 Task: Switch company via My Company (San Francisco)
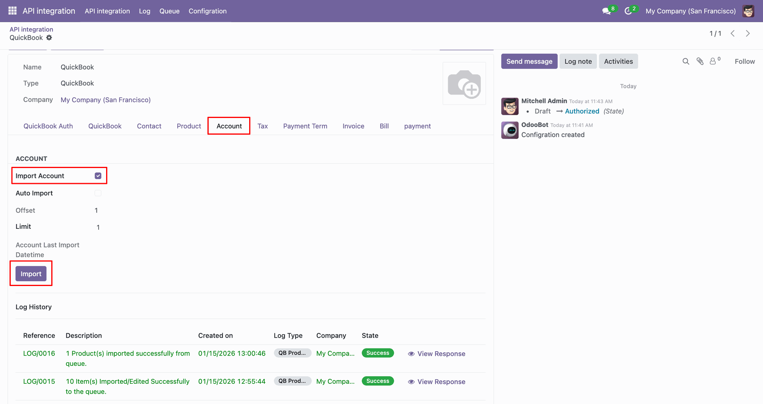(x=691, y=11)
